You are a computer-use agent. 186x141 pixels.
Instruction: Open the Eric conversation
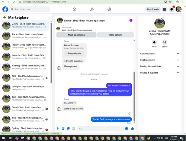[25, 98]
